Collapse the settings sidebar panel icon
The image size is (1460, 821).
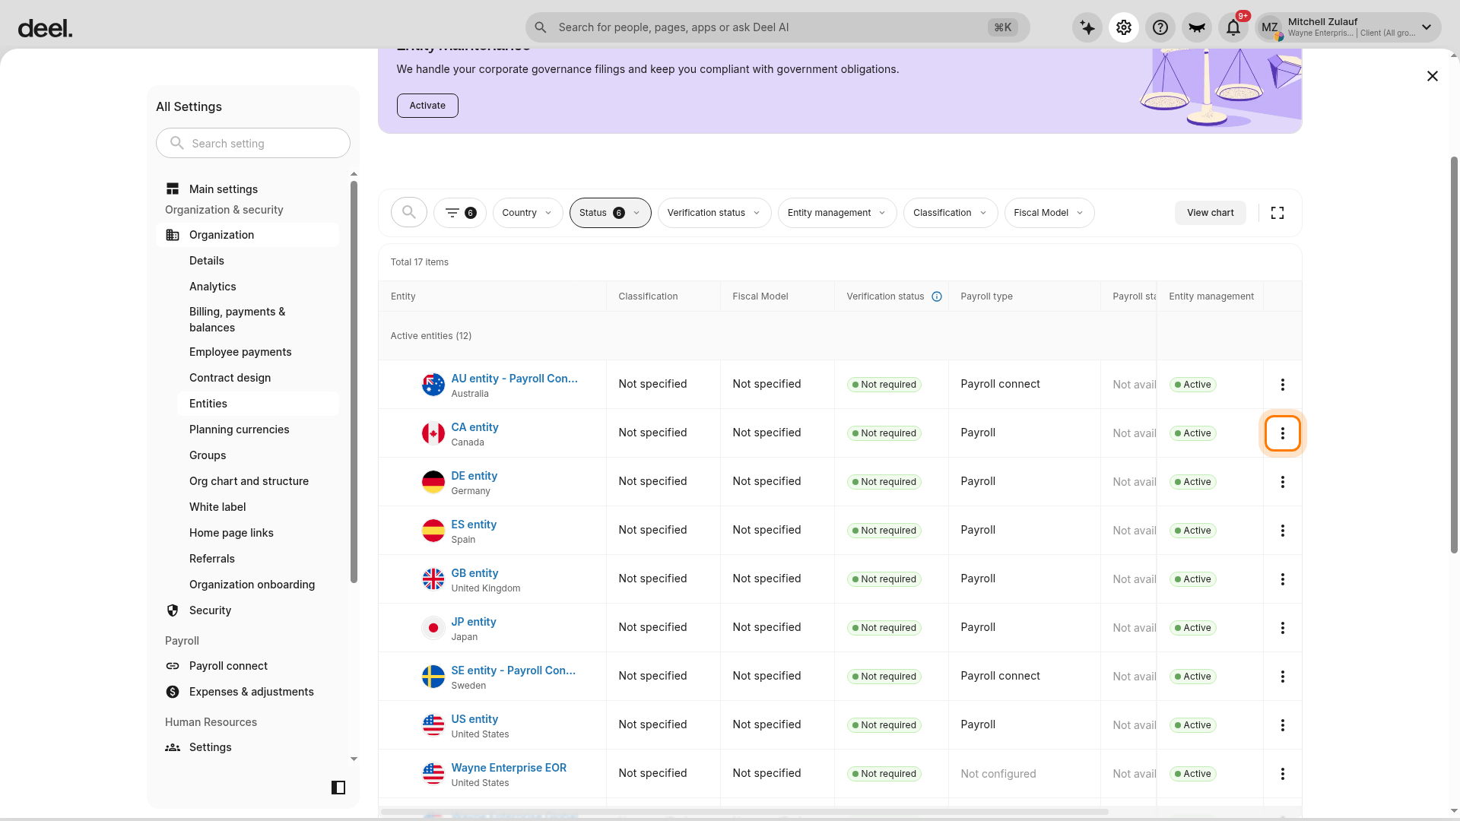[338, 788]
